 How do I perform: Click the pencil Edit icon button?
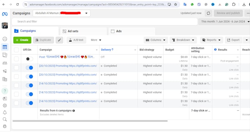point(60,40)
